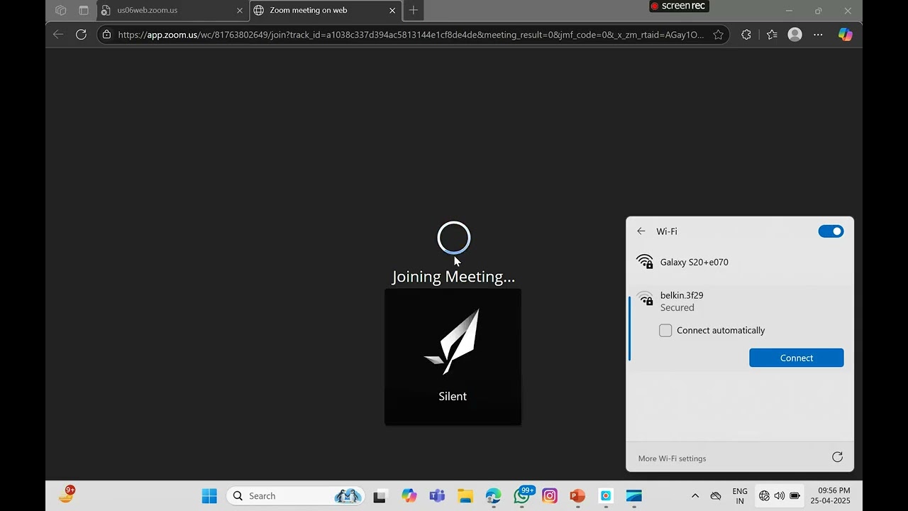Click the Silent profile avatar tile
Screen dimensions: 908x511
coord(453,357)
